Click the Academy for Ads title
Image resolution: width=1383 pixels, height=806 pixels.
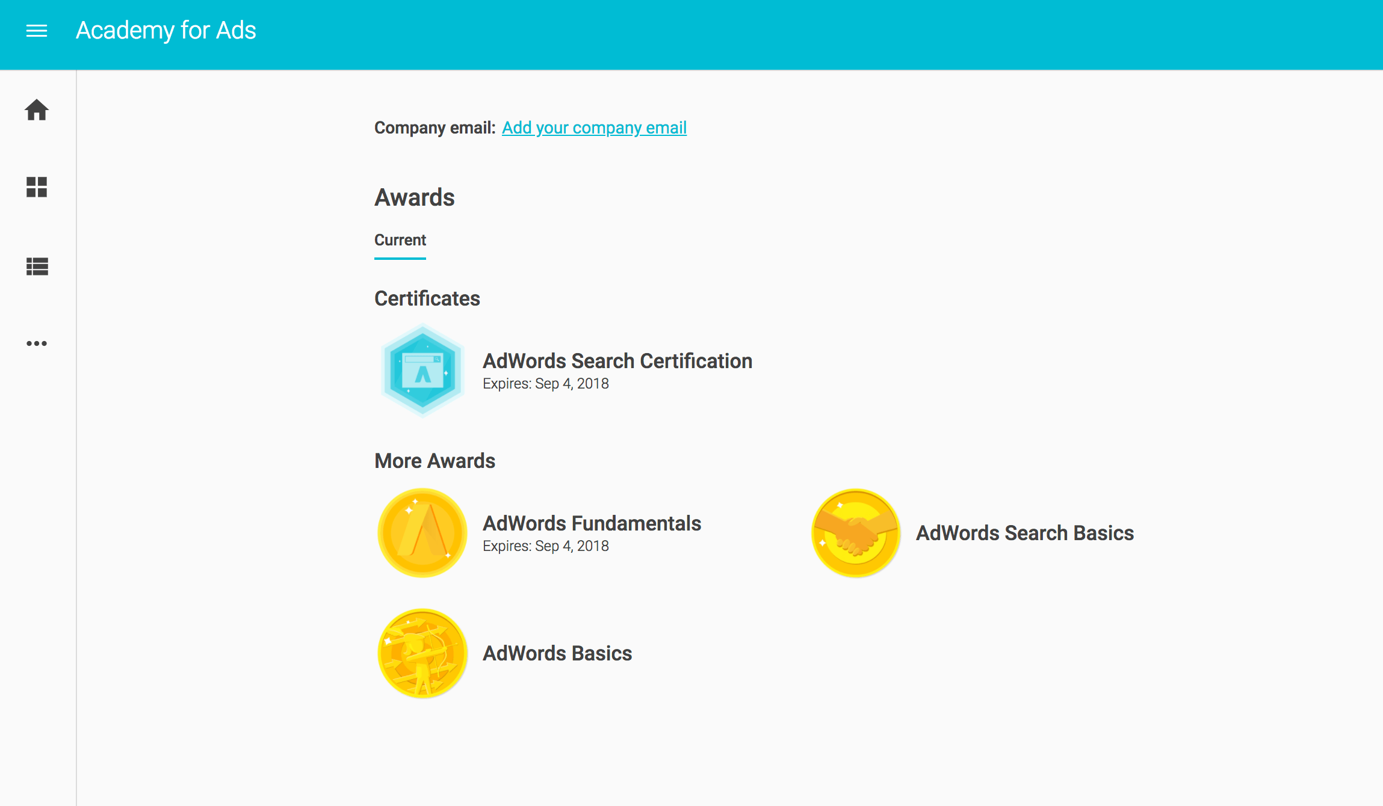click(166, 30)
